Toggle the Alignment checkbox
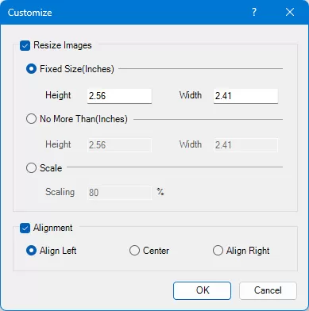 tap(25, 228)
